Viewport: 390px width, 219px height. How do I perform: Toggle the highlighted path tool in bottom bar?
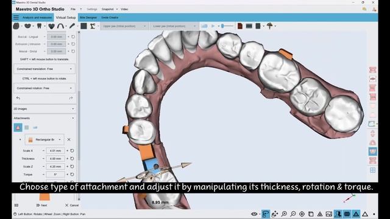[266, 214]
